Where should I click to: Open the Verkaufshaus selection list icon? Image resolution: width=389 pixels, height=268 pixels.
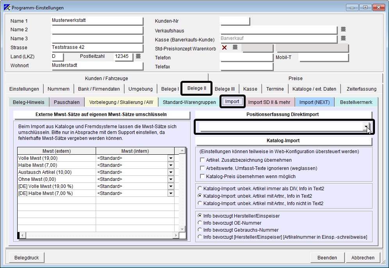pyautogui.click(x=343, y=29)
